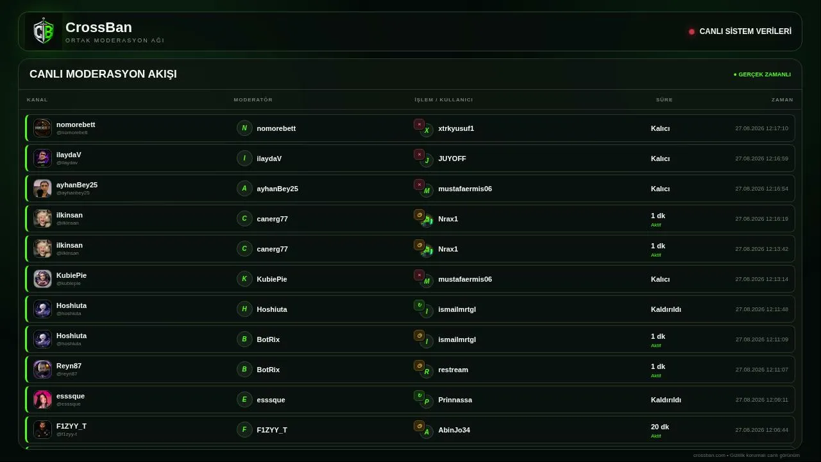Click the CrossBan shield logo
This screenshot has height=462, width=821.
[x=43, y=31]
